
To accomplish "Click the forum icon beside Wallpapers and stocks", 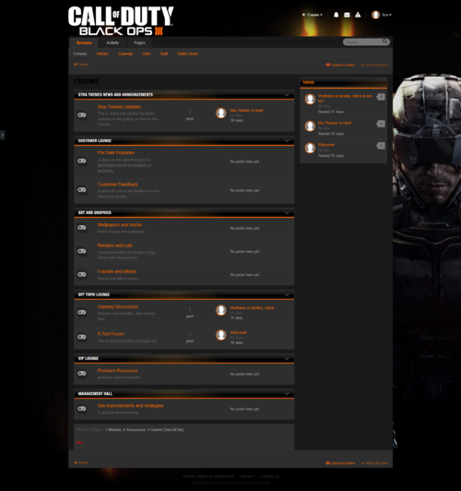I will point(82,228).
